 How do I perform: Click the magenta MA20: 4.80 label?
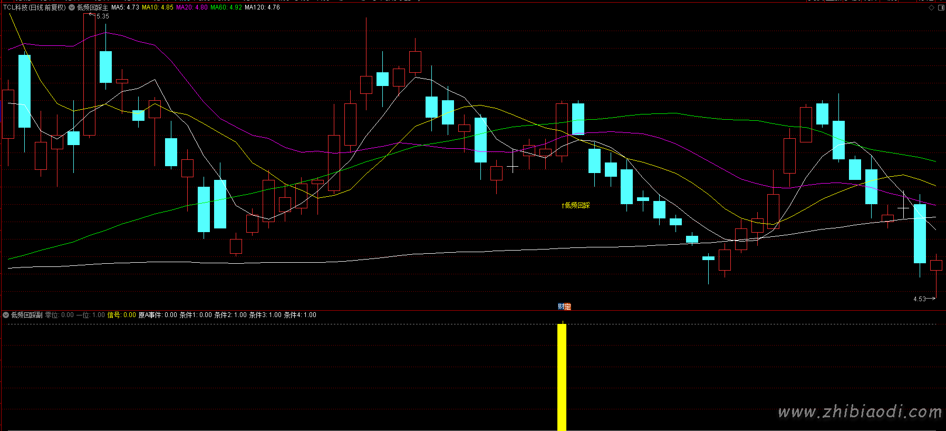pyautogui.click(x=192, y=8)
